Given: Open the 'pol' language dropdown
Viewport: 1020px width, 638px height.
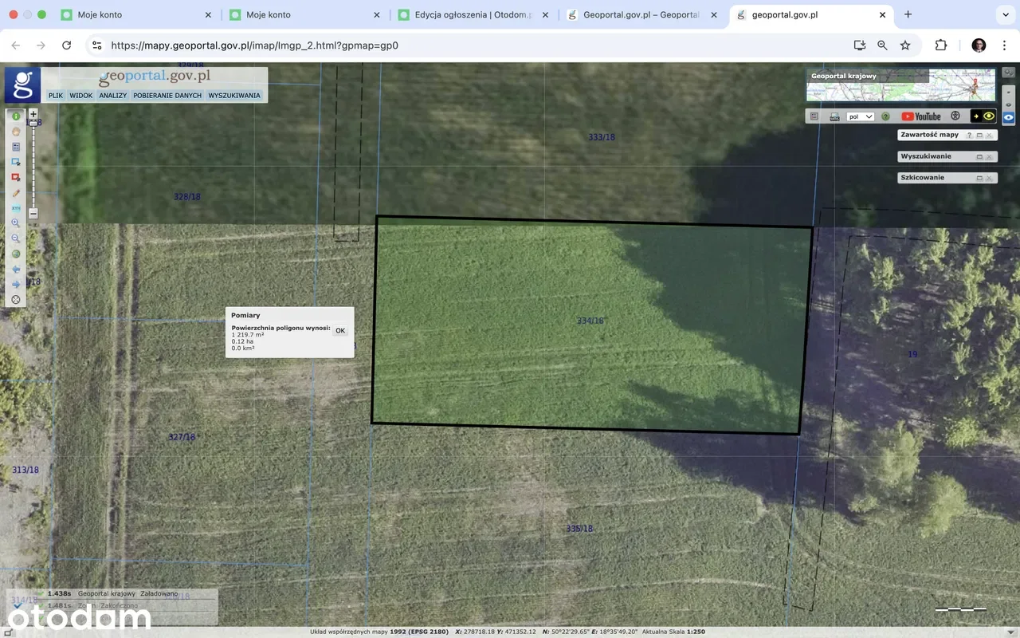Looking at the screenshot, I should 860,116.
